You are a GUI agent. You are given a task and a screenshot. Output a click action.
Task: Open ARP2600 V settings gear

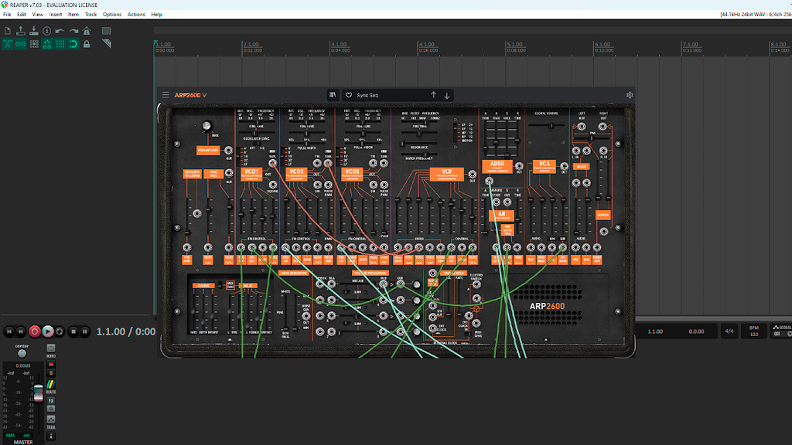630,95
